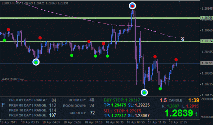
Task: Click the 'IF' label in info panel
Action: 3,105
